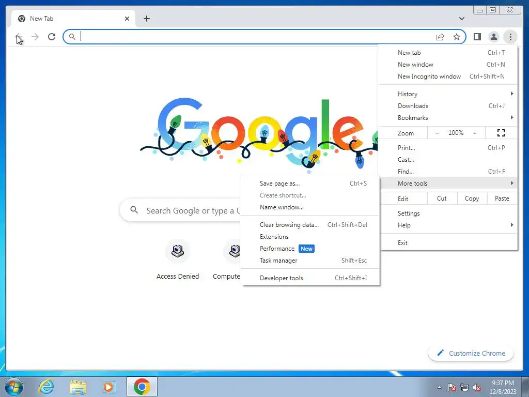
Task: Select Save page as... in submenu
Action: 310,184
